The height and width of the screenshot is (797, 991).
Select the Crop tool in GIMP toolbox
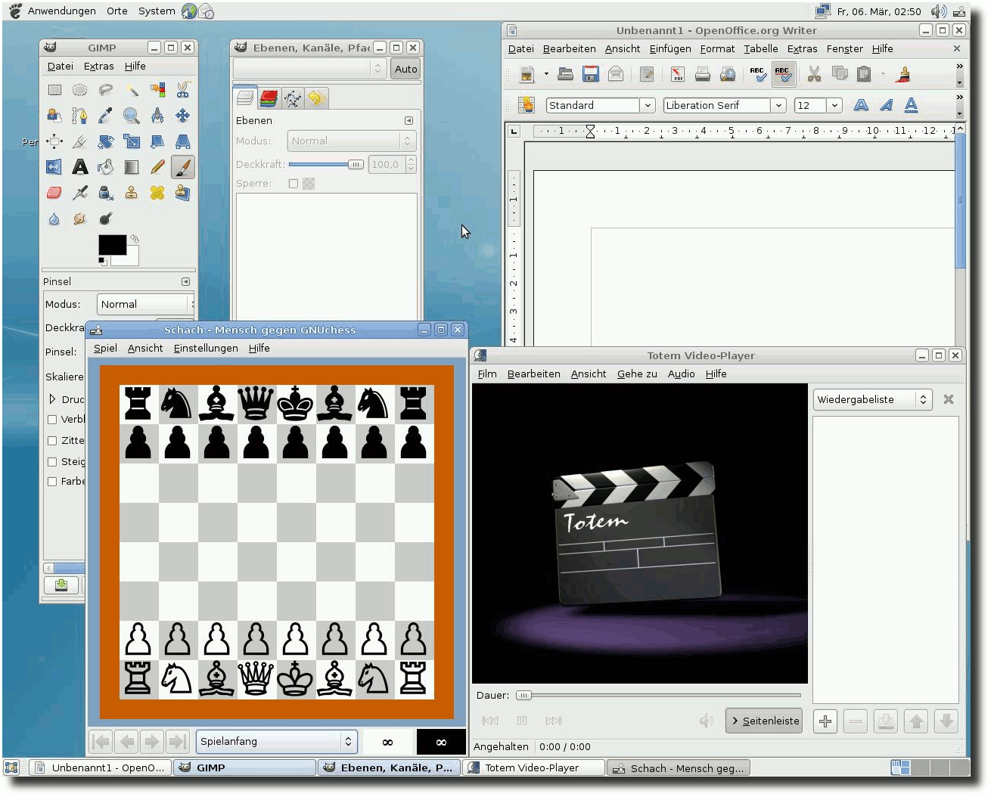(x=79, y=141)
